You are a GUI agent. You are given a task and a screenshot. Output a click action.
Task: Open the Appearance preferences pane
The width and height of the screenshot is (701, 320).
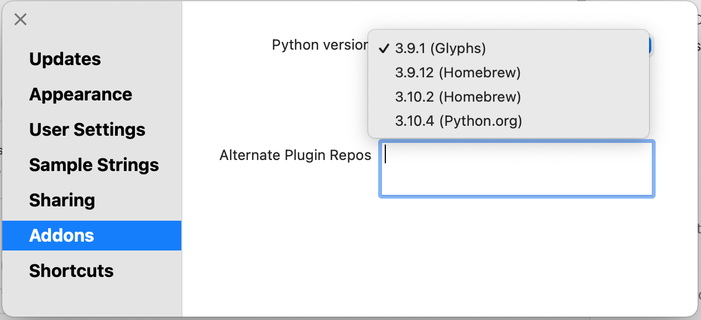tap(81, 94)
